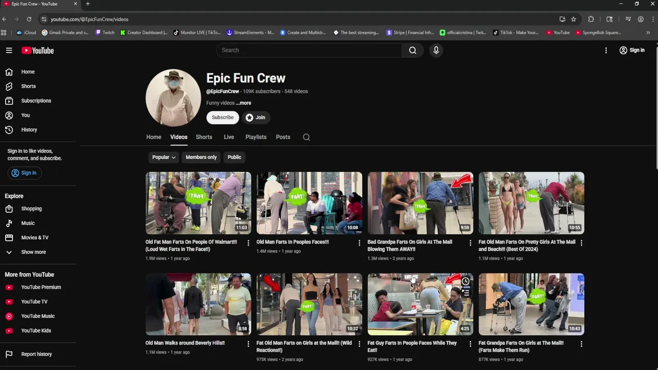Open Twitch bookmark in bookmarks bar
Viewport: 658px width, 370px height.
(x=105, y=32)
